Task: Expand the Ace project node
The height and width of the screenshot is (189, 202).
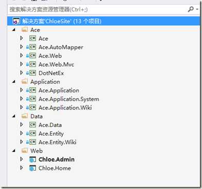Action: click(22, 38)
